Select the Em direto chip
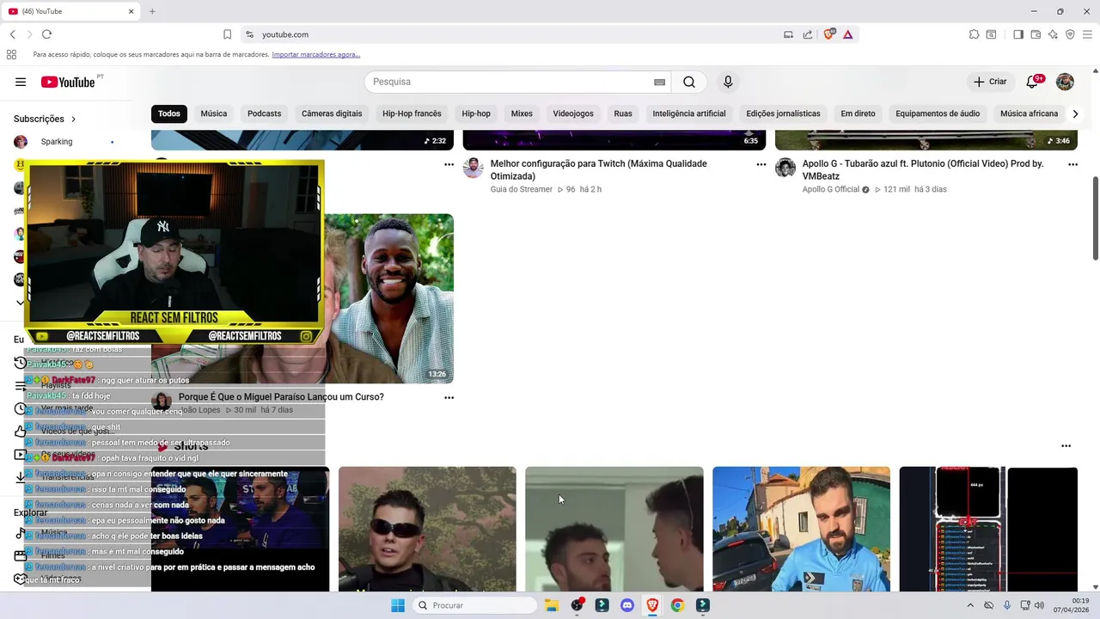 [858, 113]
